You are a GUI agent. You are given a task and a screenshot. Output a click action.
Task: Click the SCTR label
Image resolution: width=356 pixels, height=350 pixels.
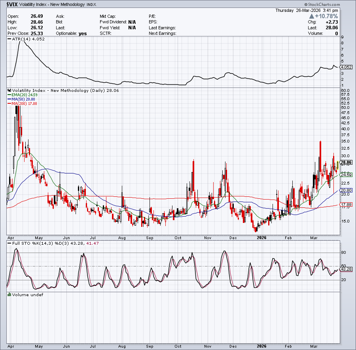point(106,33)
